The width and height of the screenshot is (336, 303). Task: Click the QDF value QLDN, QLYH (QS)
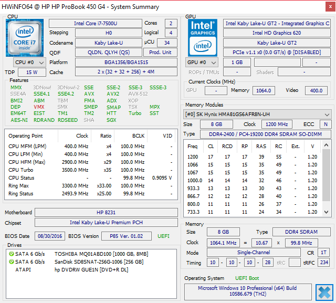pos(109,53)
